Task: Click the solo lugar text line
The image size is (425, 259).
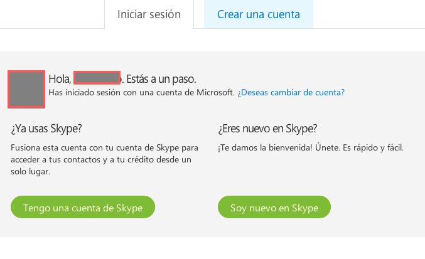Action: tap(31, 171)
